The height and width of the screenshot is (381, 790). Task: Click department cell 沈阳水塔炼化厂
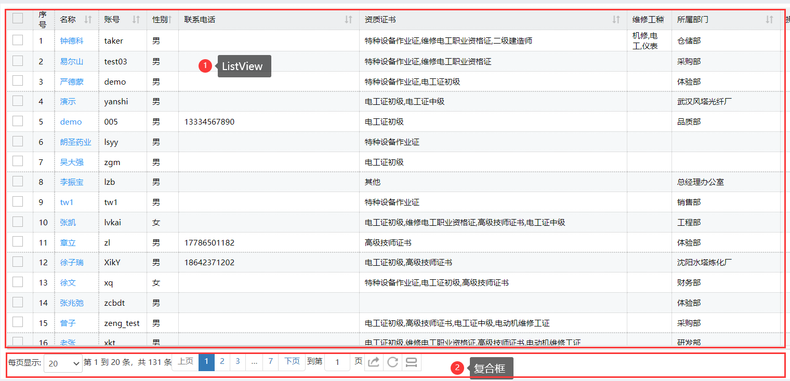[x=705, y=263]
